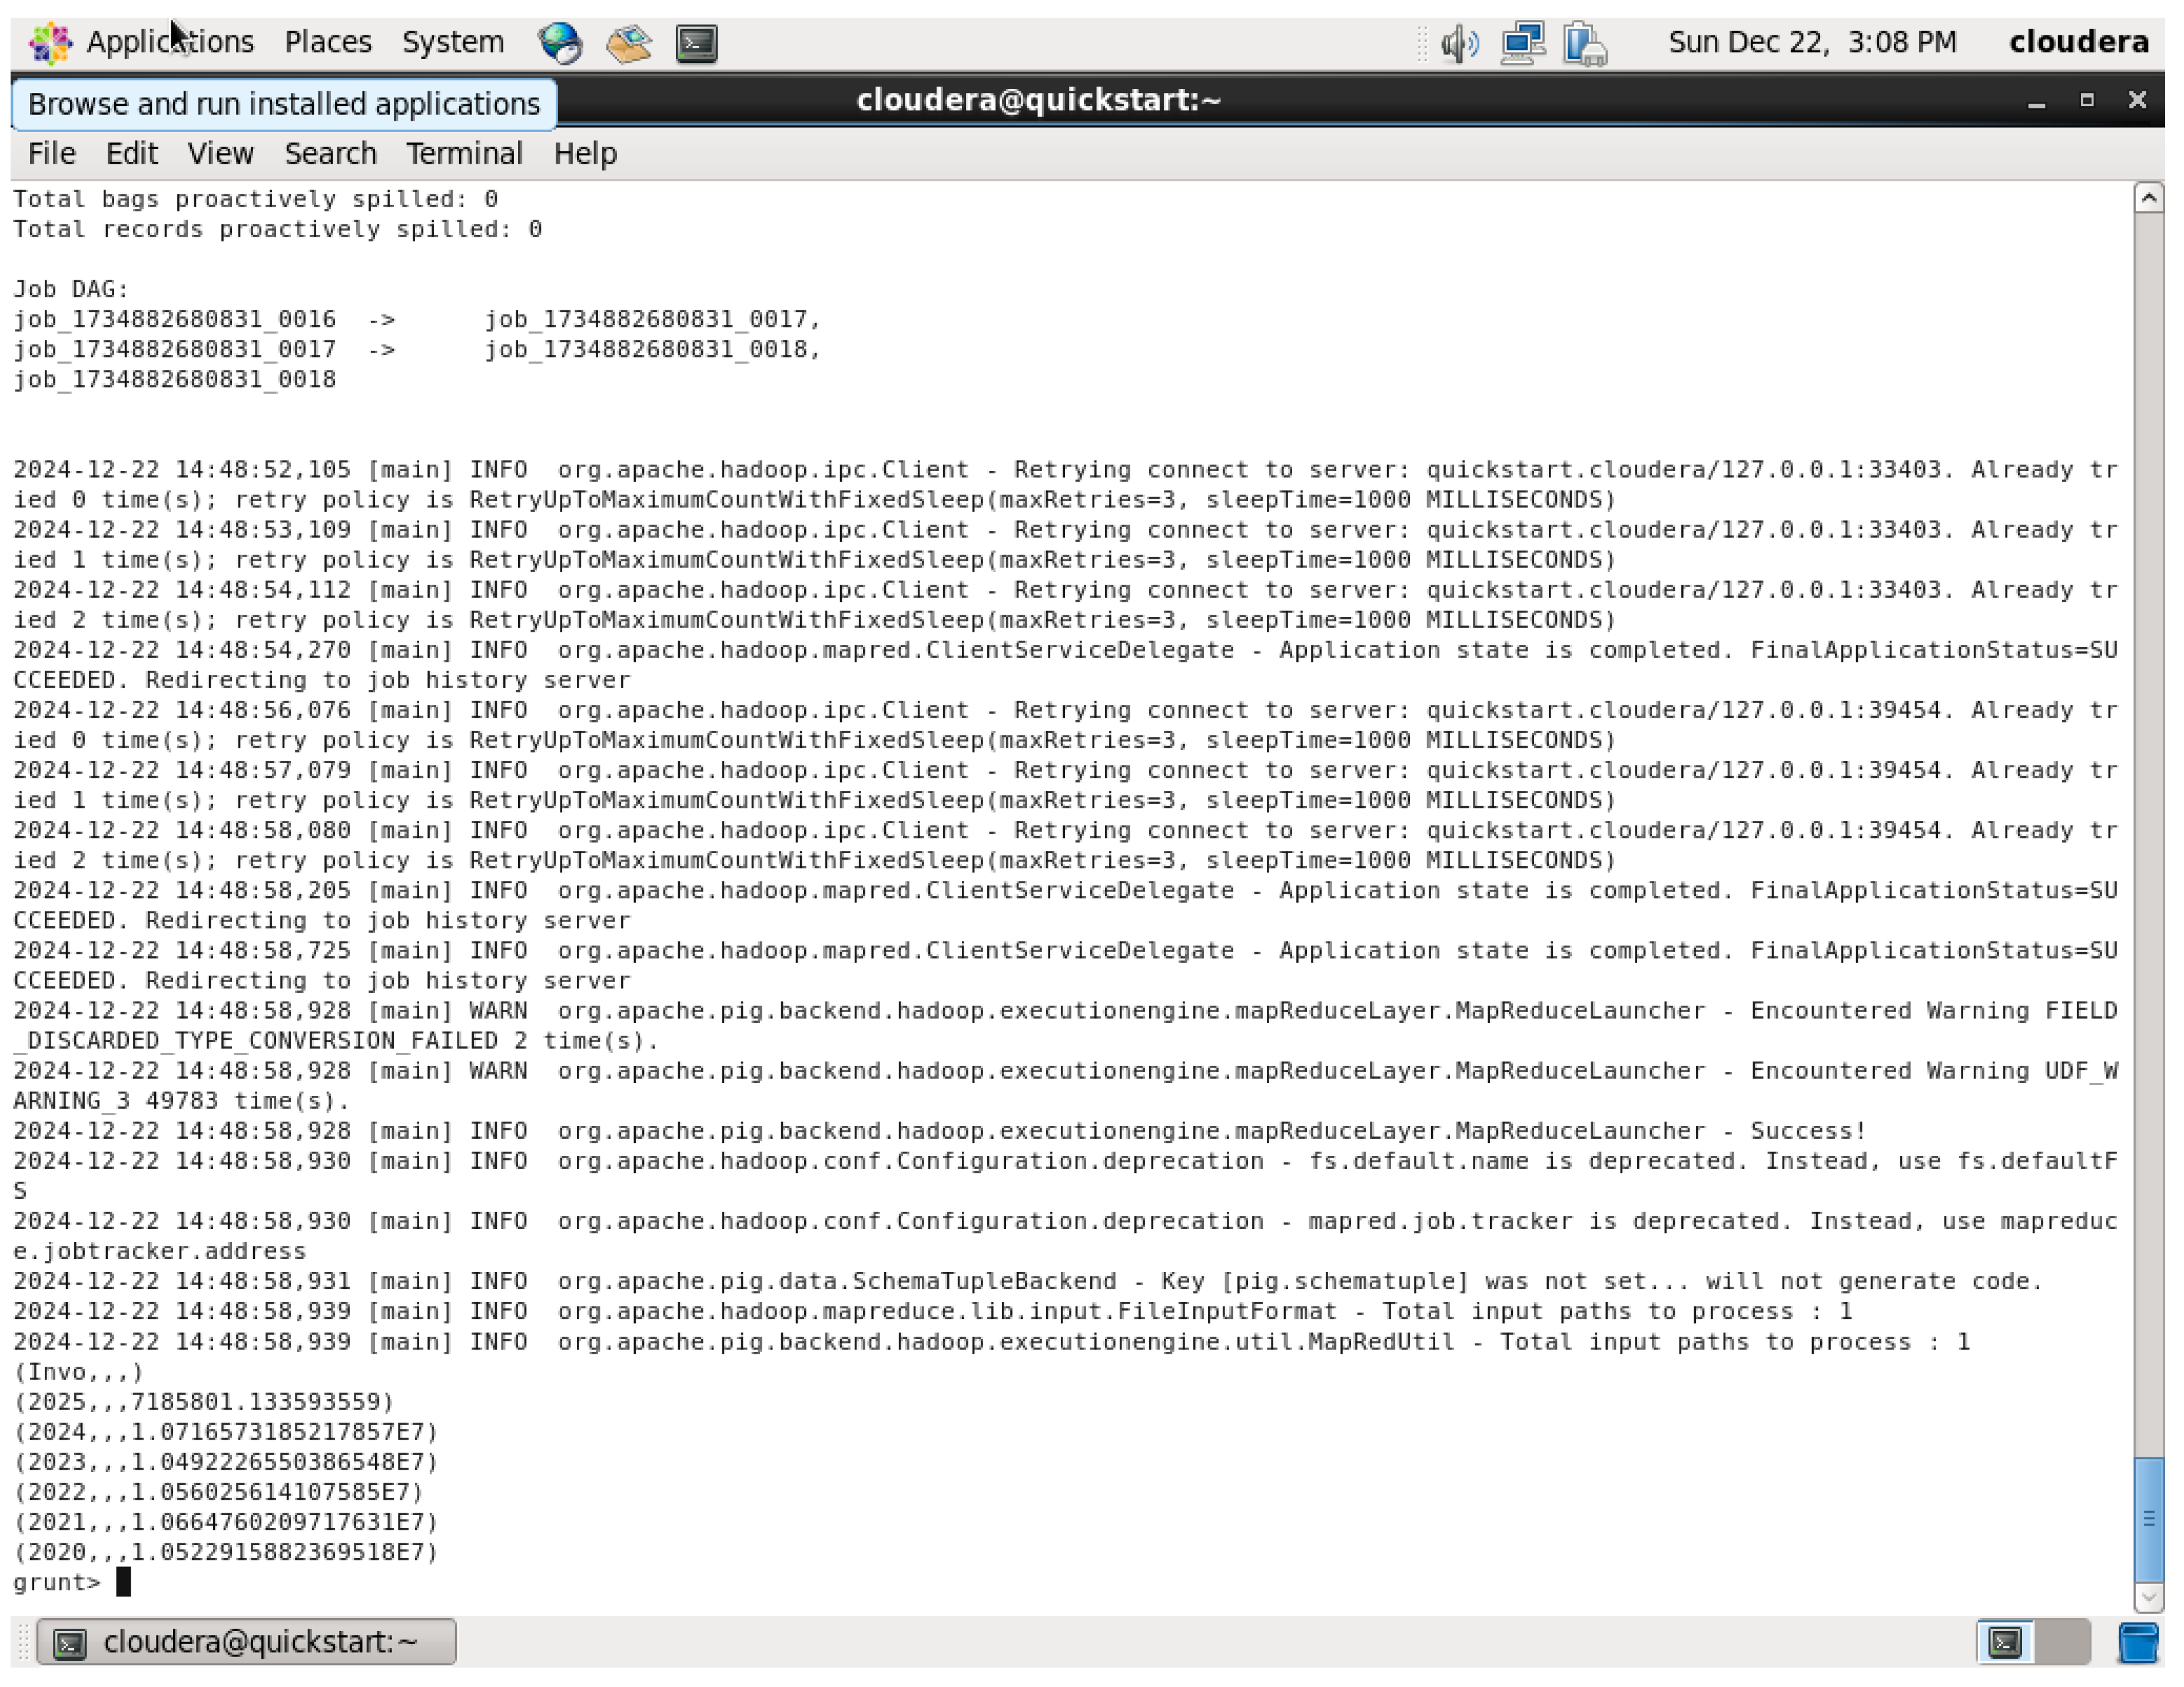
Task: Click the grunt> prompt cursor area
Action: pos(125,1581)
